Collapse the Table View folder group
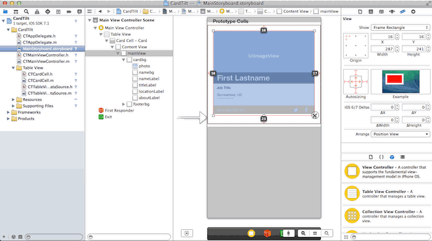This screenshot has width=432, height=241. [x=13, y=68]
